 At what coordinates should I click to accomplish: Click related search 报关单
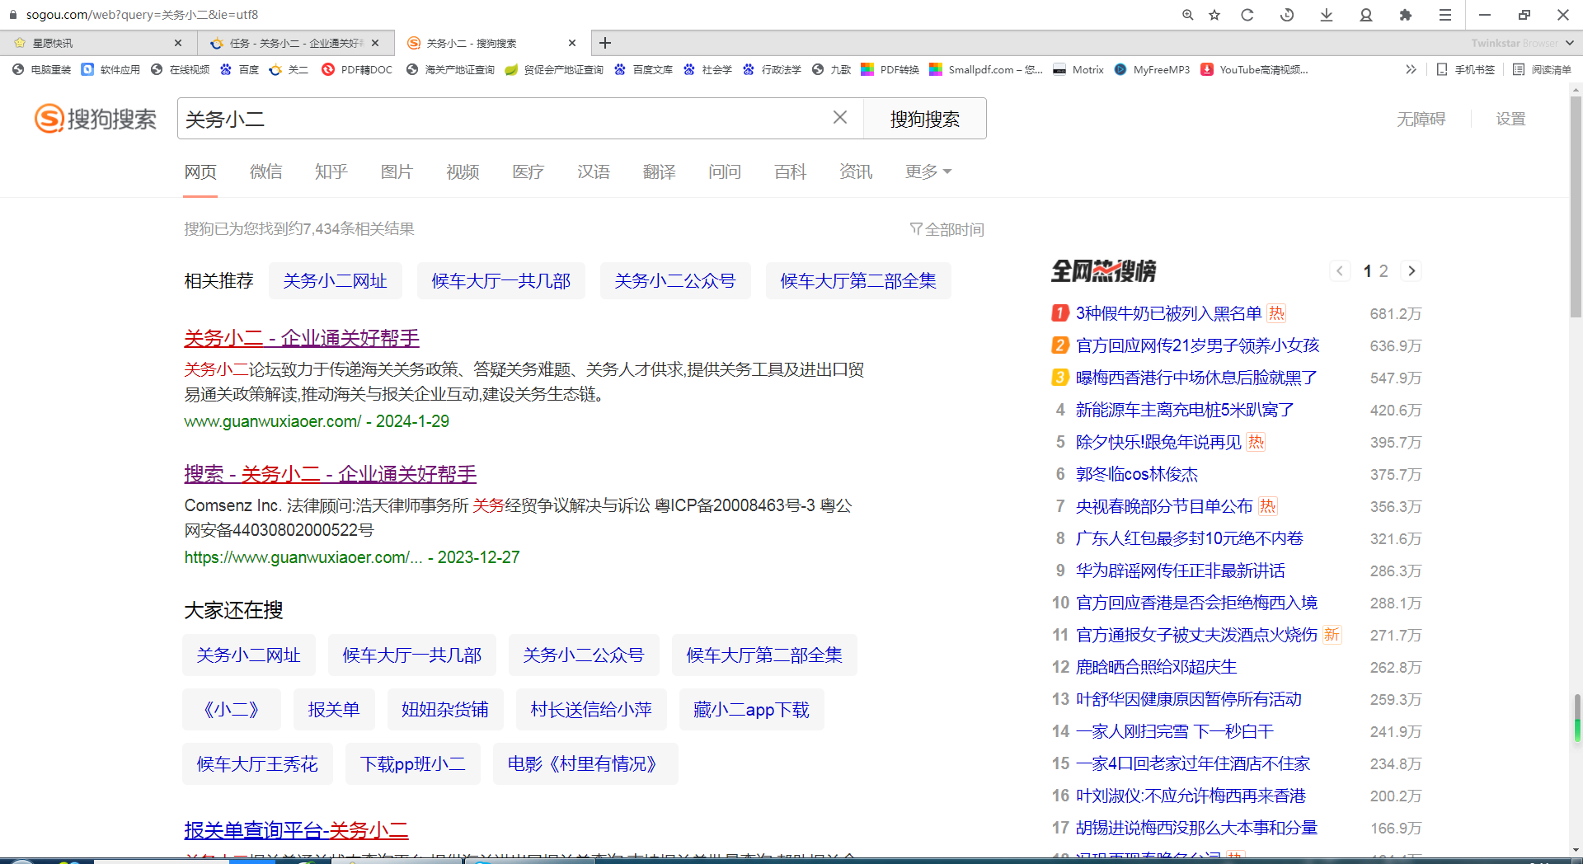334,710
